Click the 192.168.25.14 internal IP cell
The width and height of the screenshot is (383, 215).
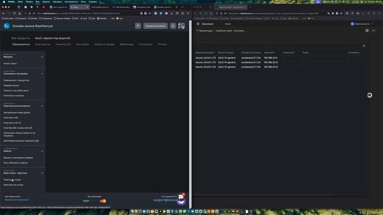pos(270,67)
